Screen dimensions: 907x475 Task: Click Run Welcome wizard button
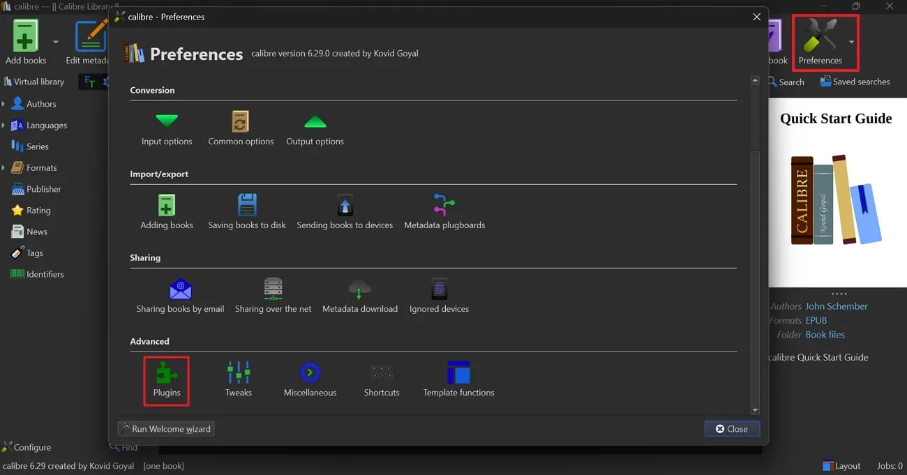166,429
